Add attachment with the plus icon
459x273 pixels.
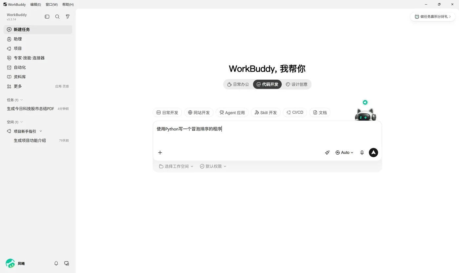(160, 152)
